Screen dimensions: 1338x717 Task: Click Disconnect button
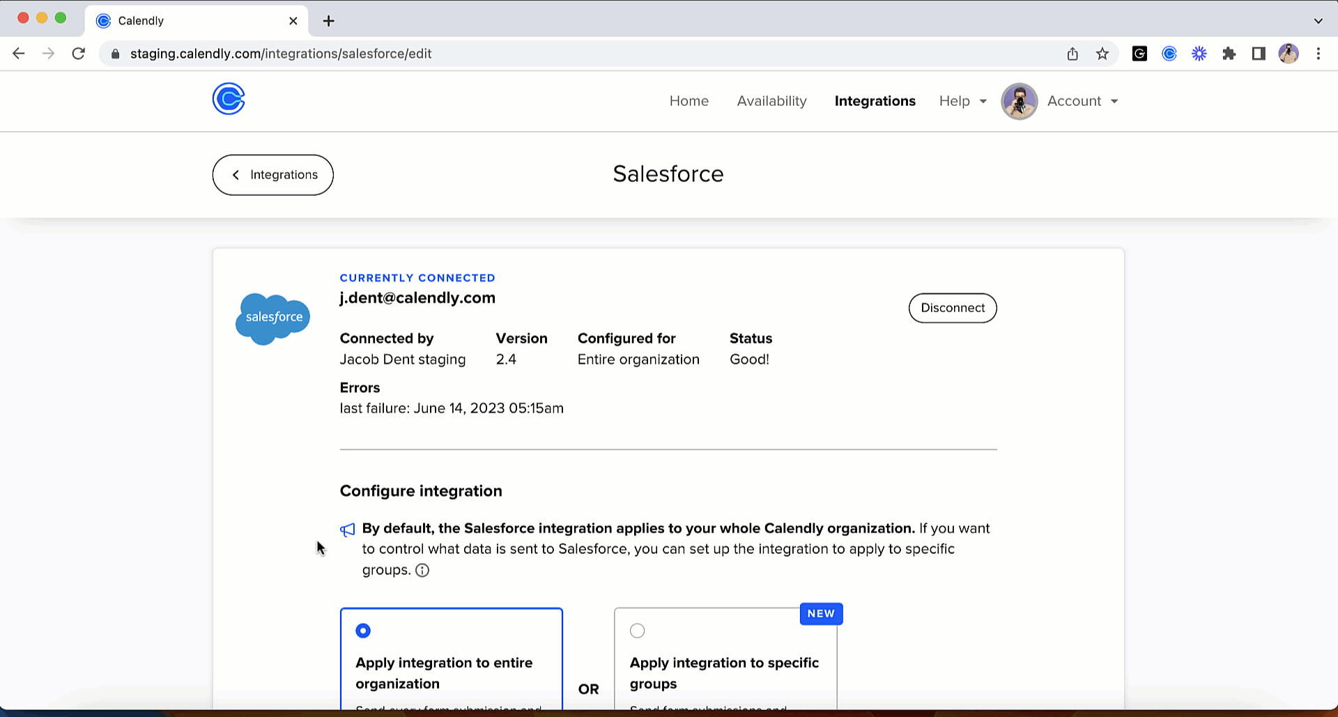[x=953, y=308]
